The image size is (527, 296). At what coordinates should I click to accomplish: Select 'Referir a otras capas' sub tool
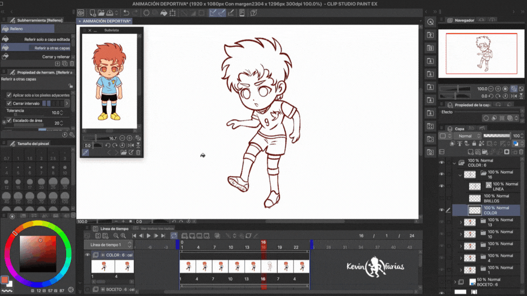coord(36,48)
